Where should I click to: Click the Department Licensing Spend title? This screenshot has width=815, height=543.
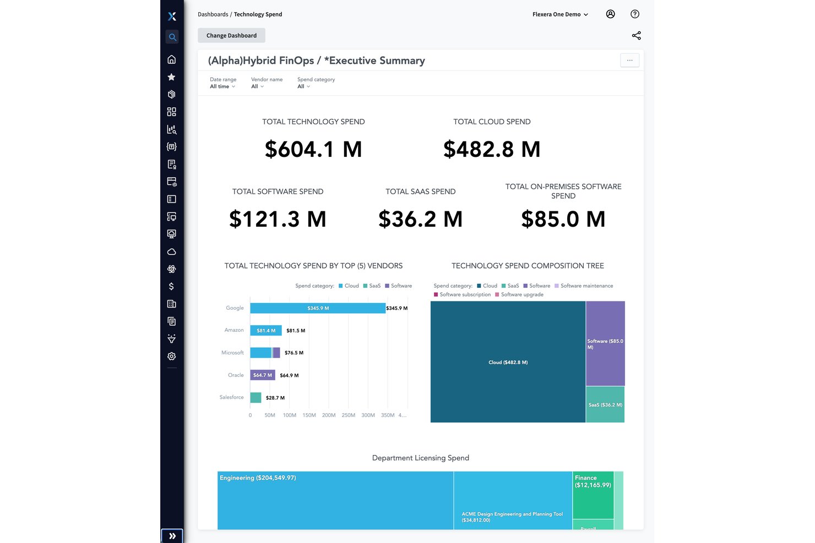click(421, 458)
